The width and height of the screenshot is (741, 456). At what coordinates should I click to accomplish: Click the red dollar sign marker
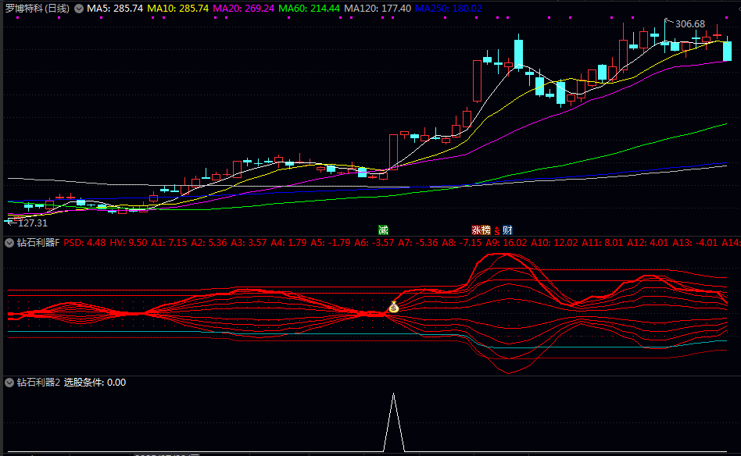tap(496, 231)
